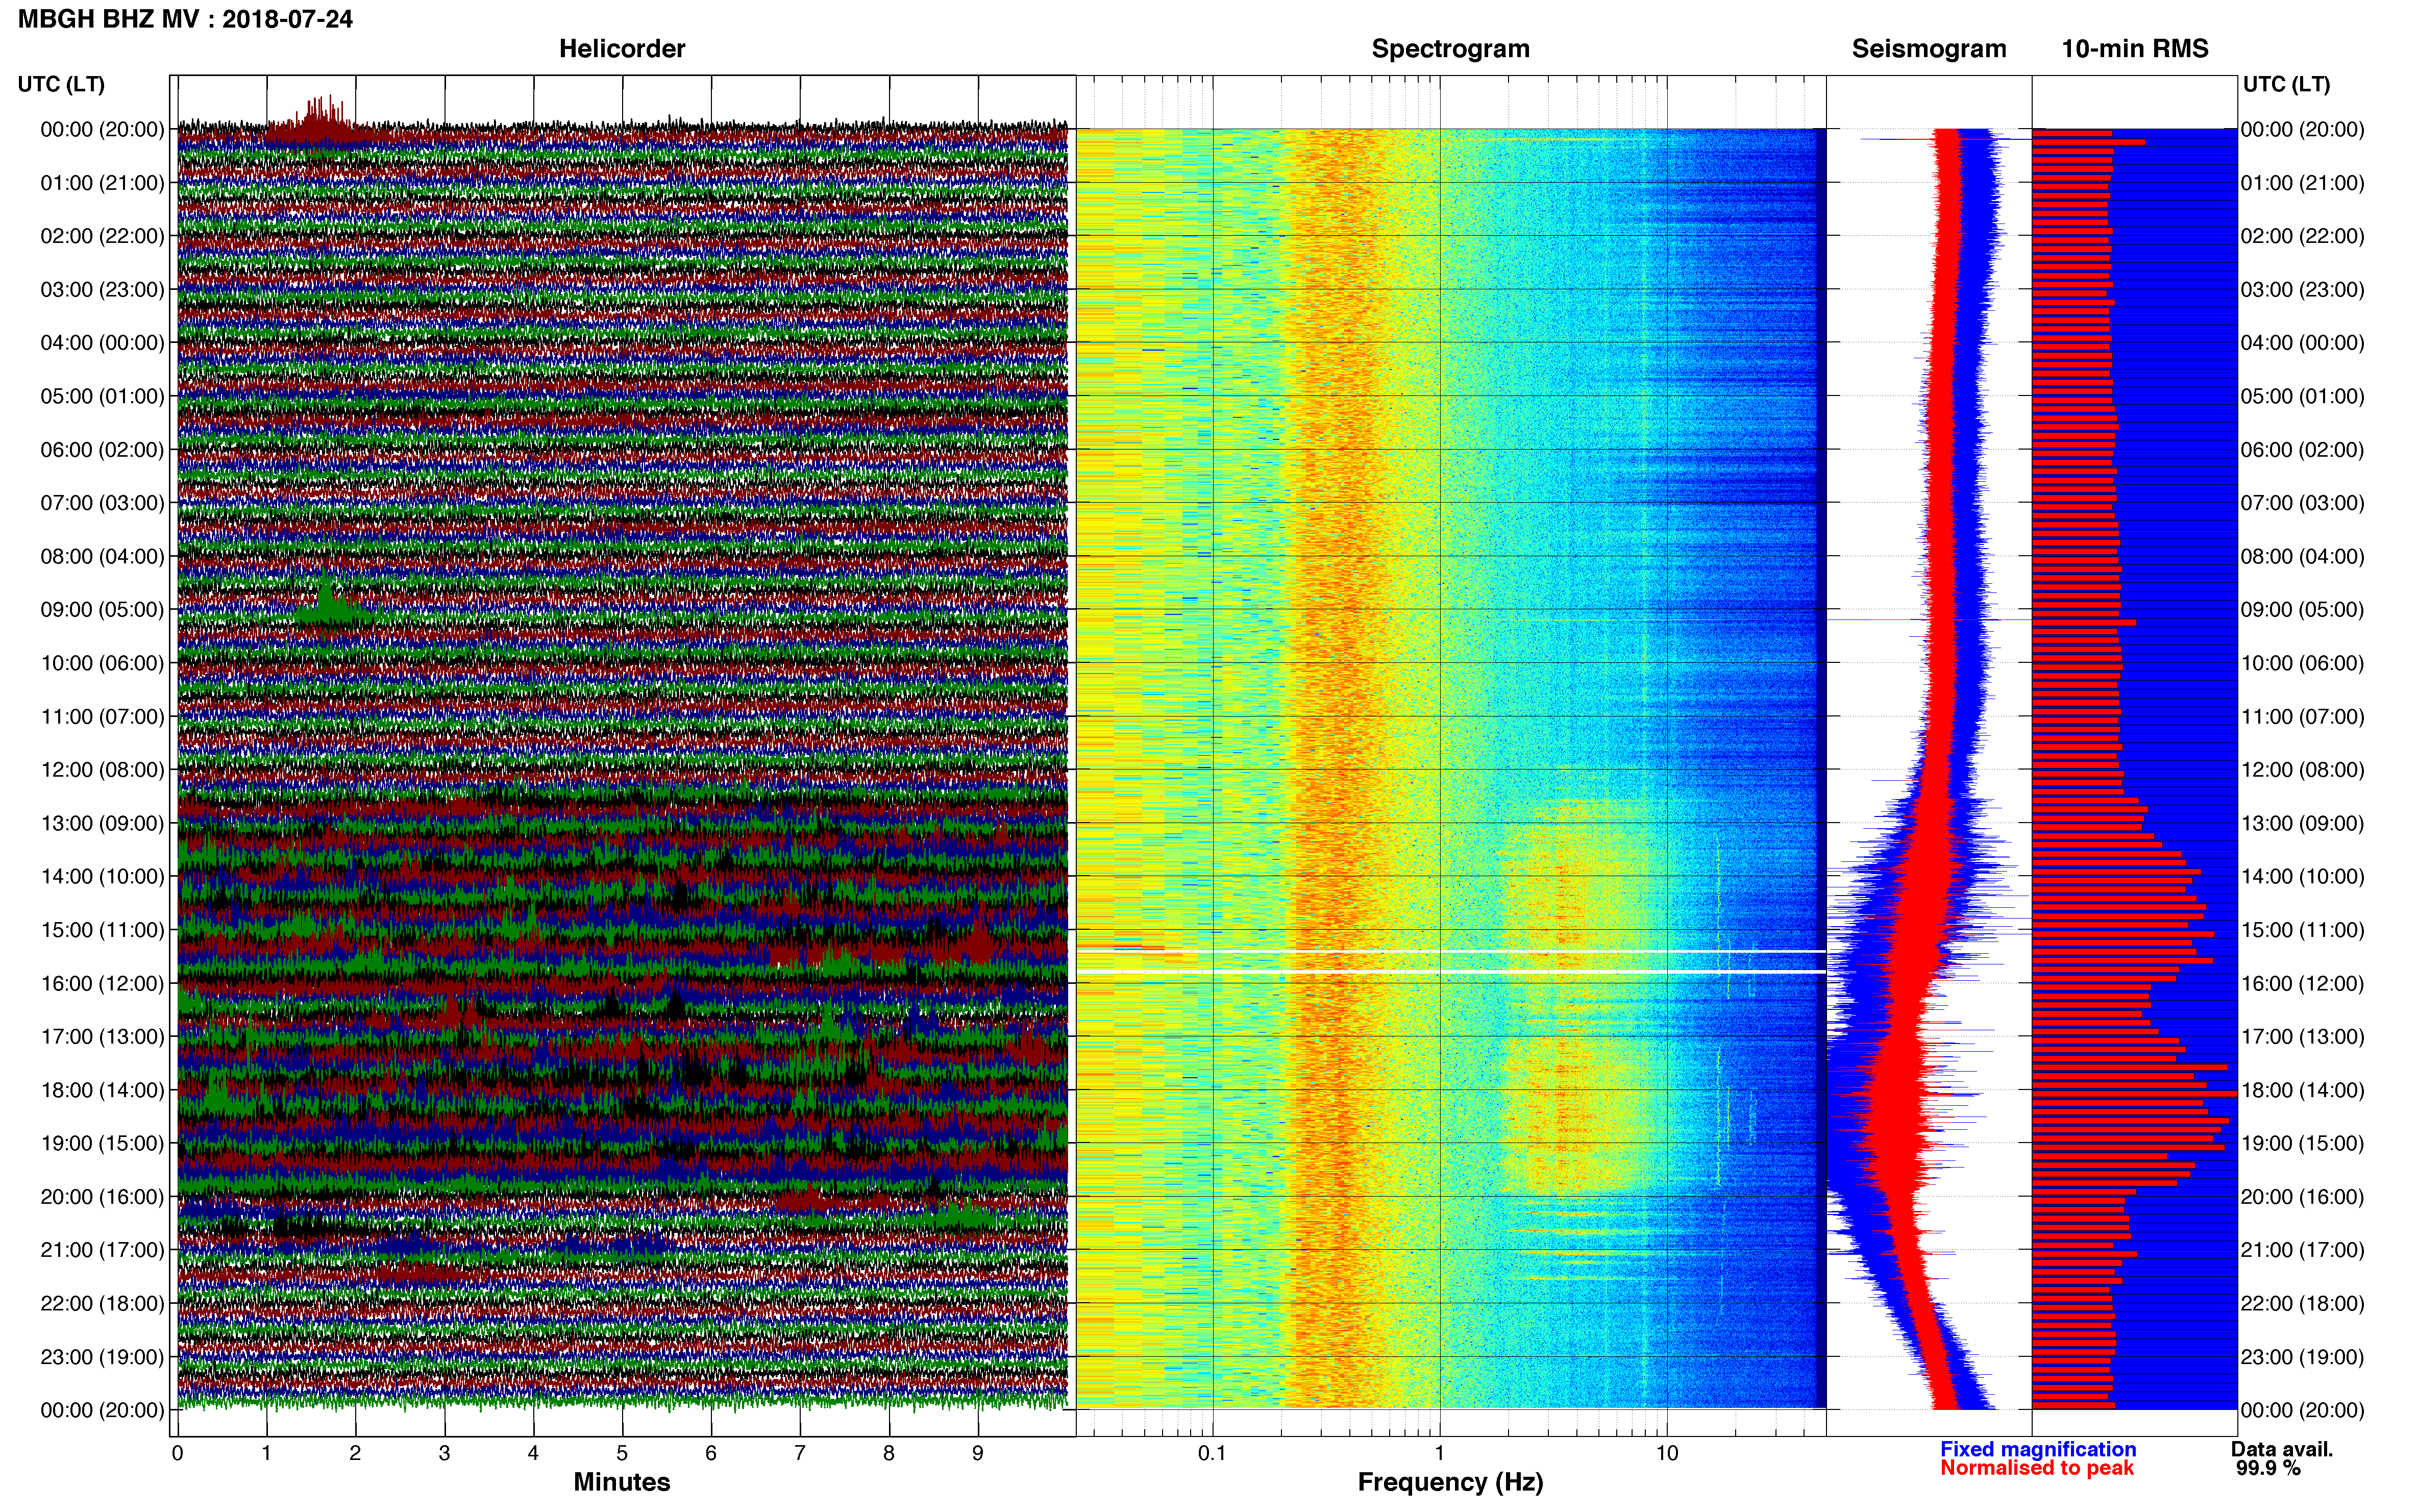Click right time label '22:00 (18:00)'

pos(2302,1304)
